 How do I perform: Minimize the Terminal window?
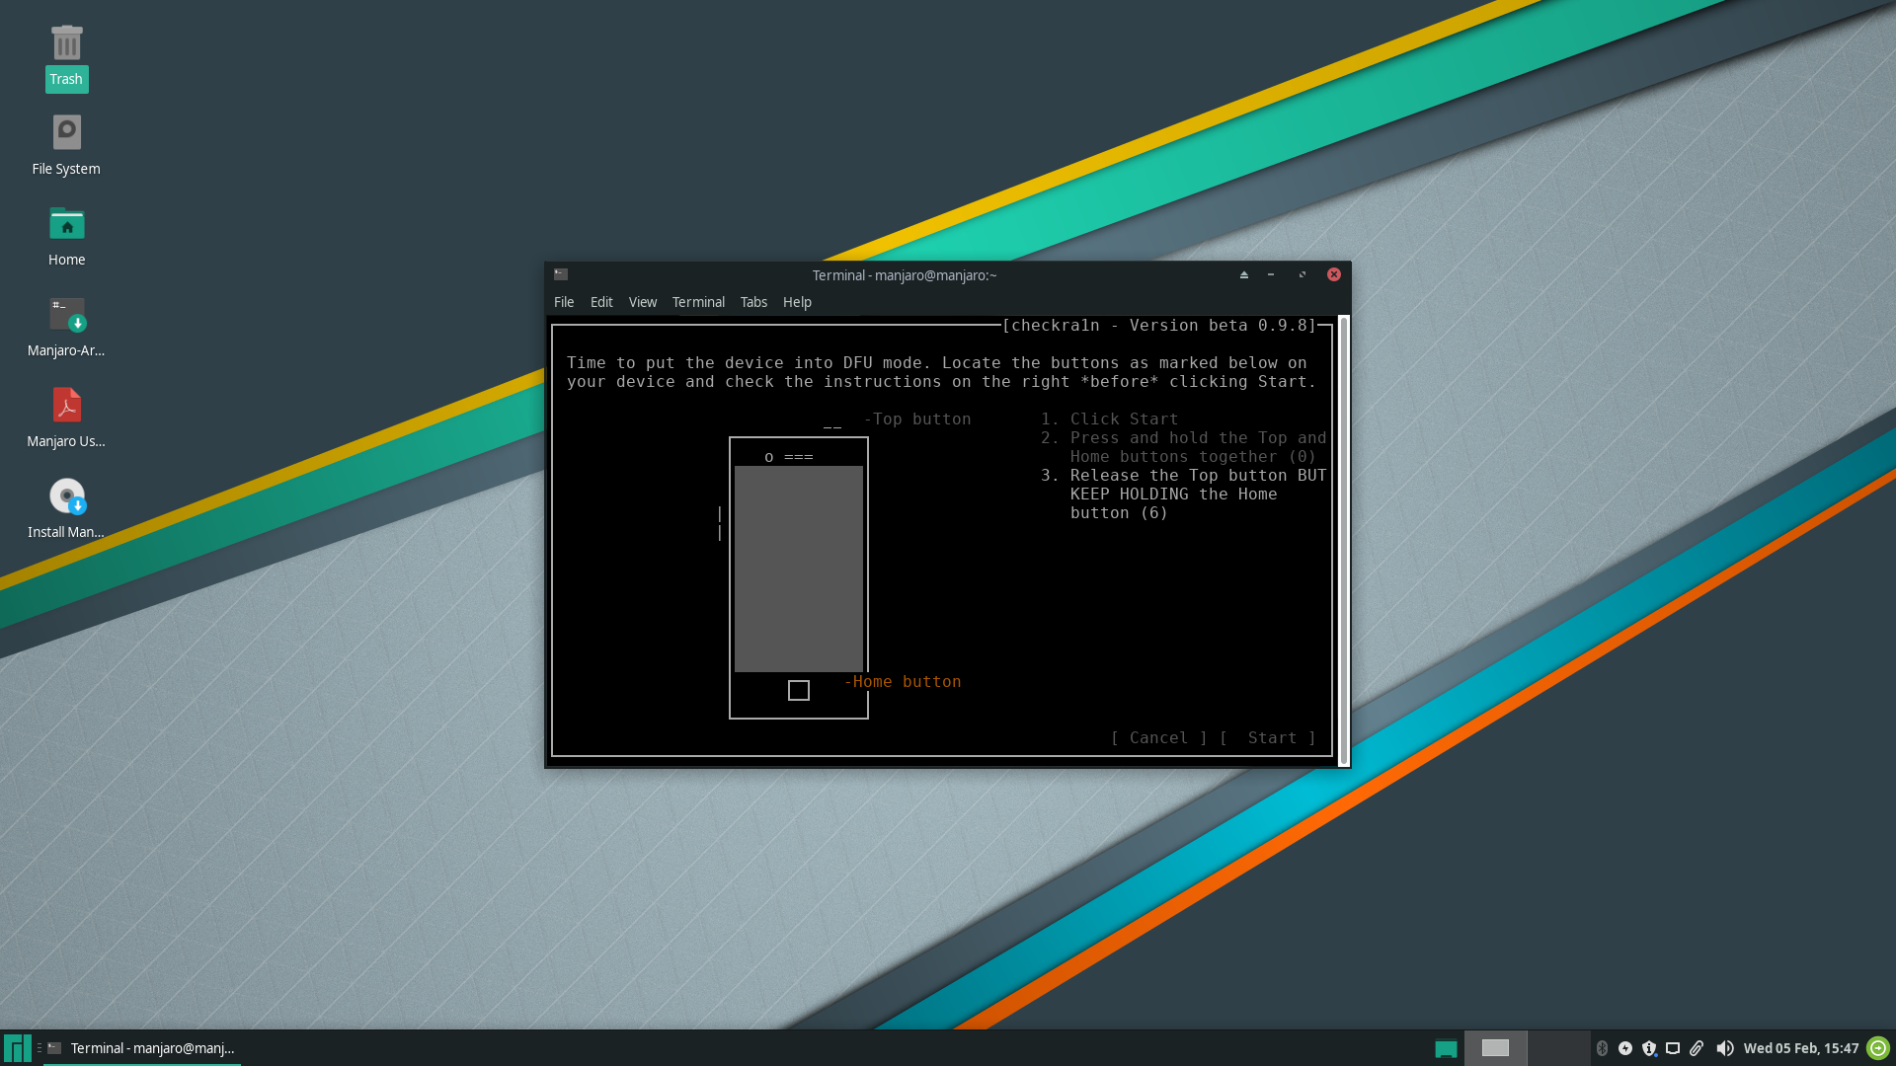tap(1271, 274)
